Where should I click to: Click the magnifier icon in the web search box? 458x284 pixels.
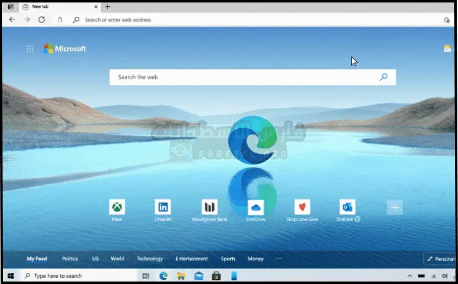pyautogui.click(x=384, y=77)
